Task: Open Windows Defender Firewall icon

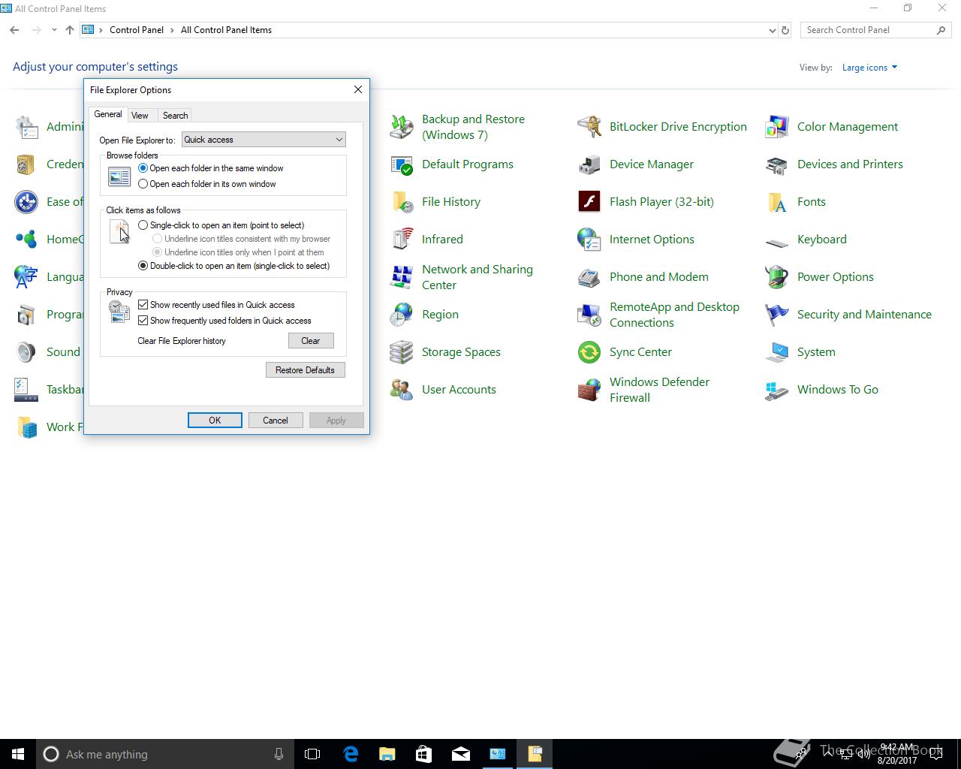Action: 589,390
